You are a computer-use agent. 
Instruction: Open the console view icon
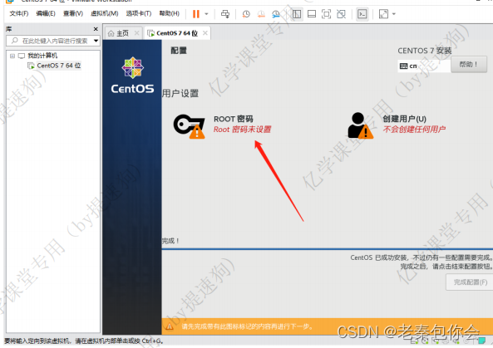pos(362,14)
